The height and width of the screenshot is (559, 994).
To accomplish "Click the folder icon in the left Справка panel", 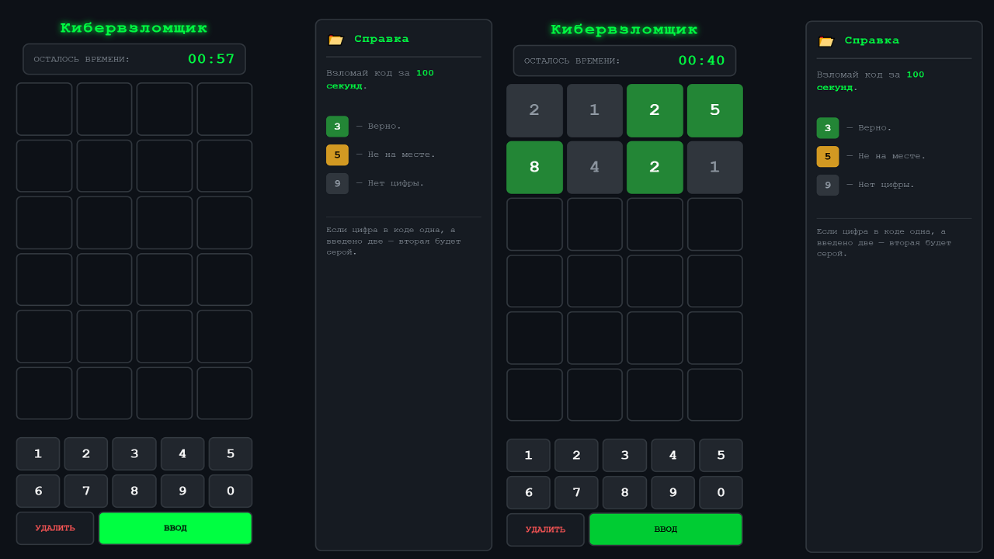I will (x=335, y=38).
